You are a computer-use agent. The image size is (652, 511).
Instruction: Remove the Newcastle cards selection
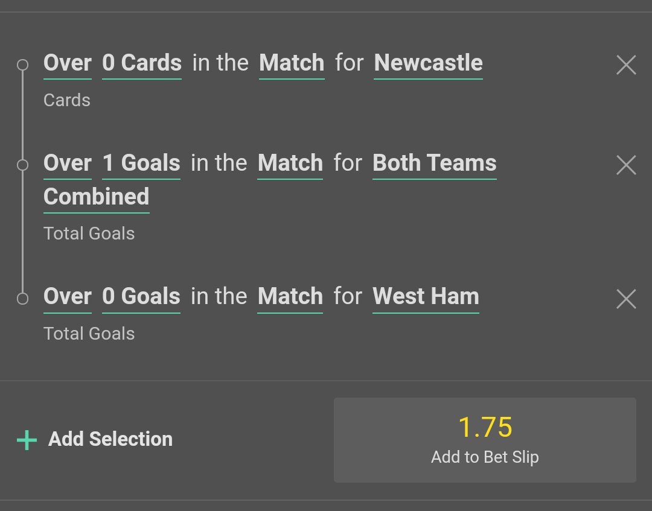pyautogui.click(x=626, y=65)
